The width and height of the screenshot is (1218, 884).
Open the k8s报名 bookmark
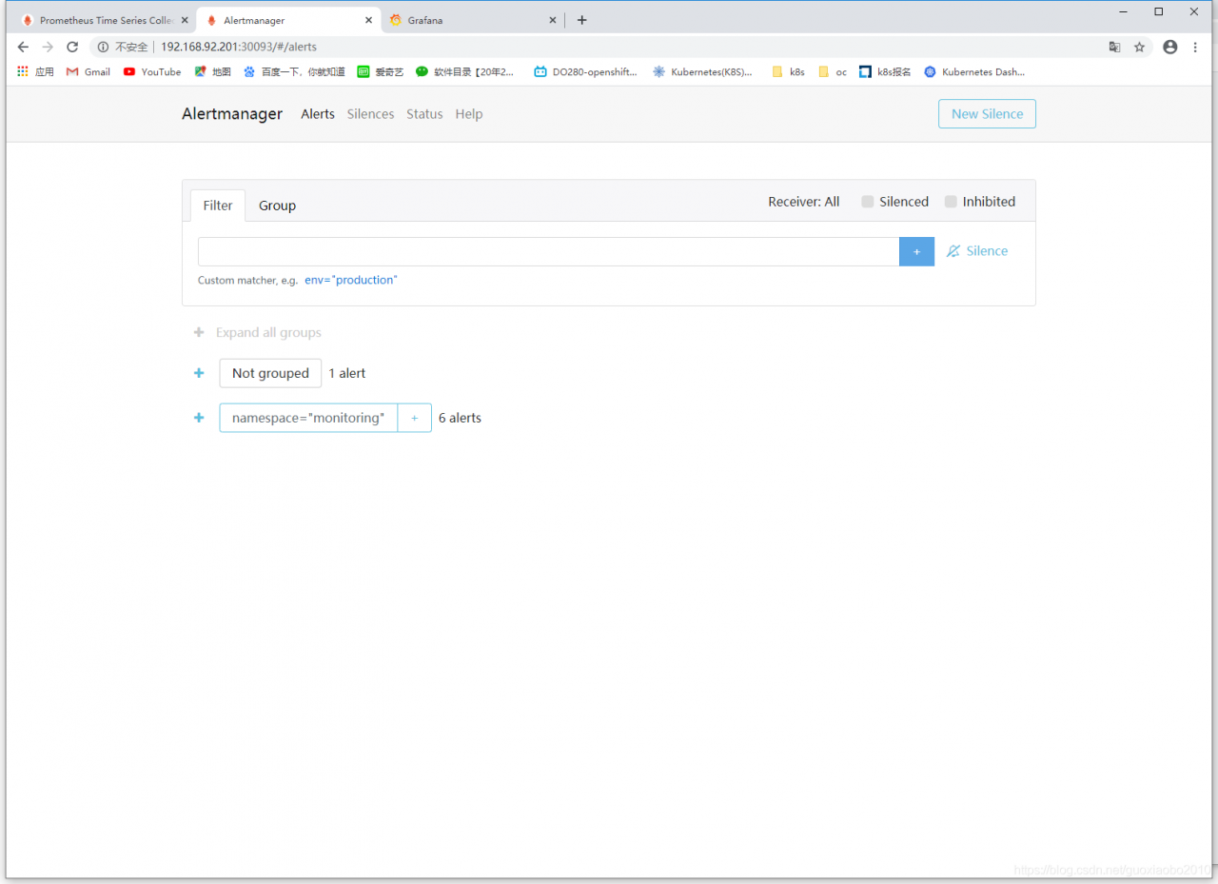click(x=885, y=71)
